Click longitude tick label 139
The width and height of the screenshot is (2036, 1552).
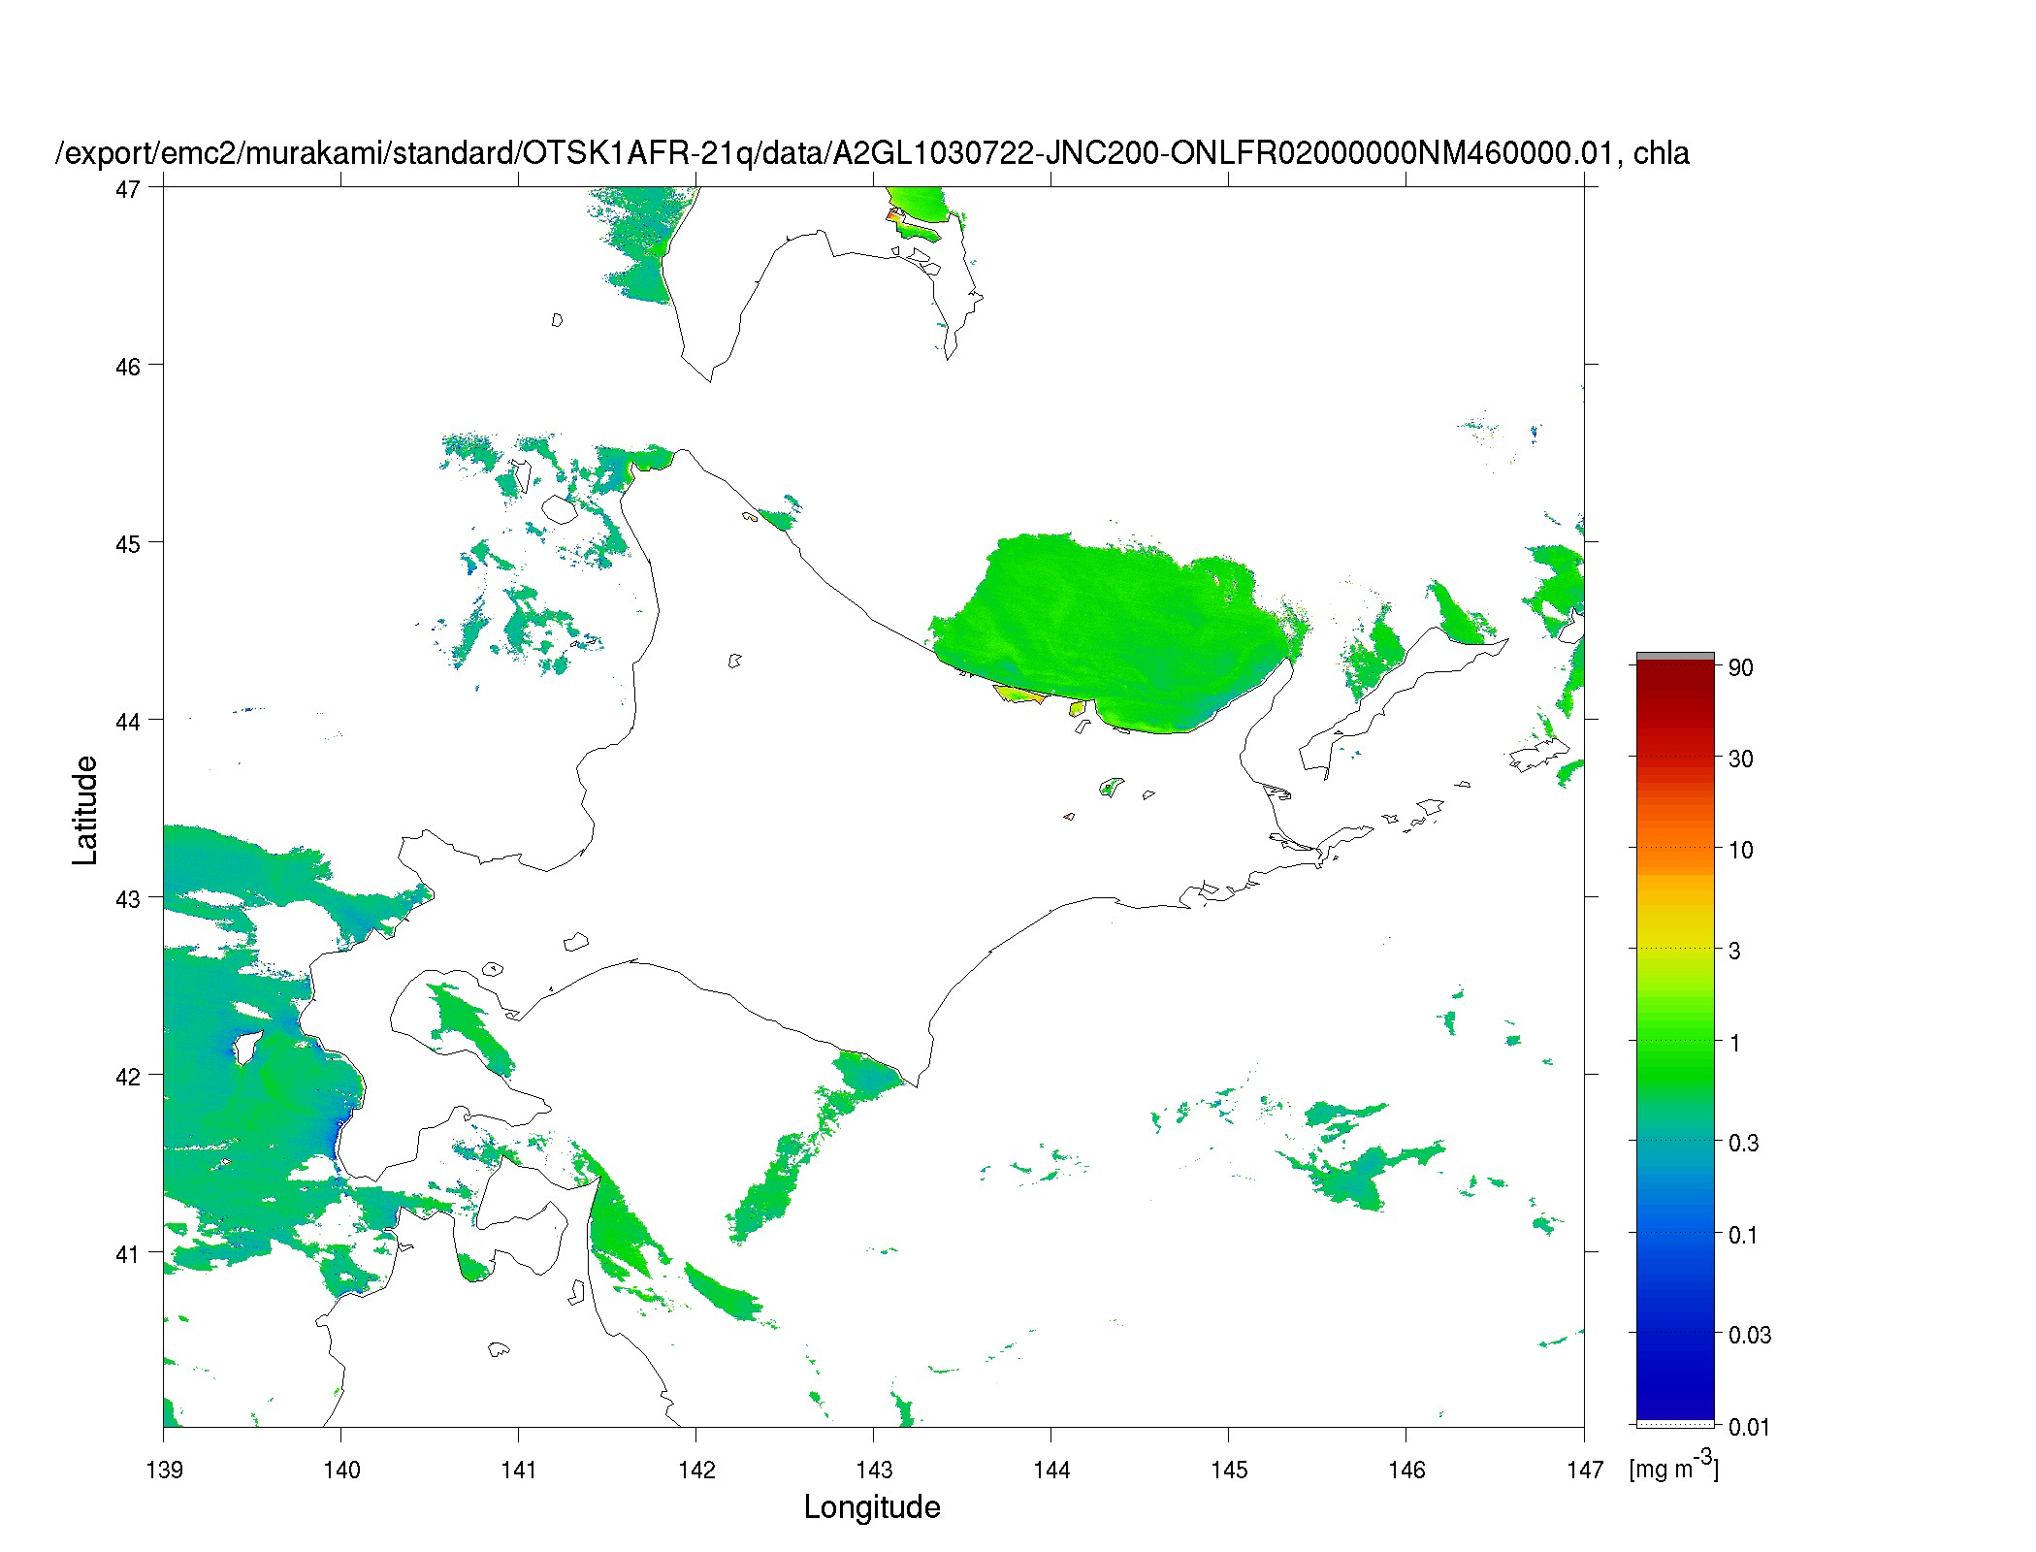click(164, 1470)
